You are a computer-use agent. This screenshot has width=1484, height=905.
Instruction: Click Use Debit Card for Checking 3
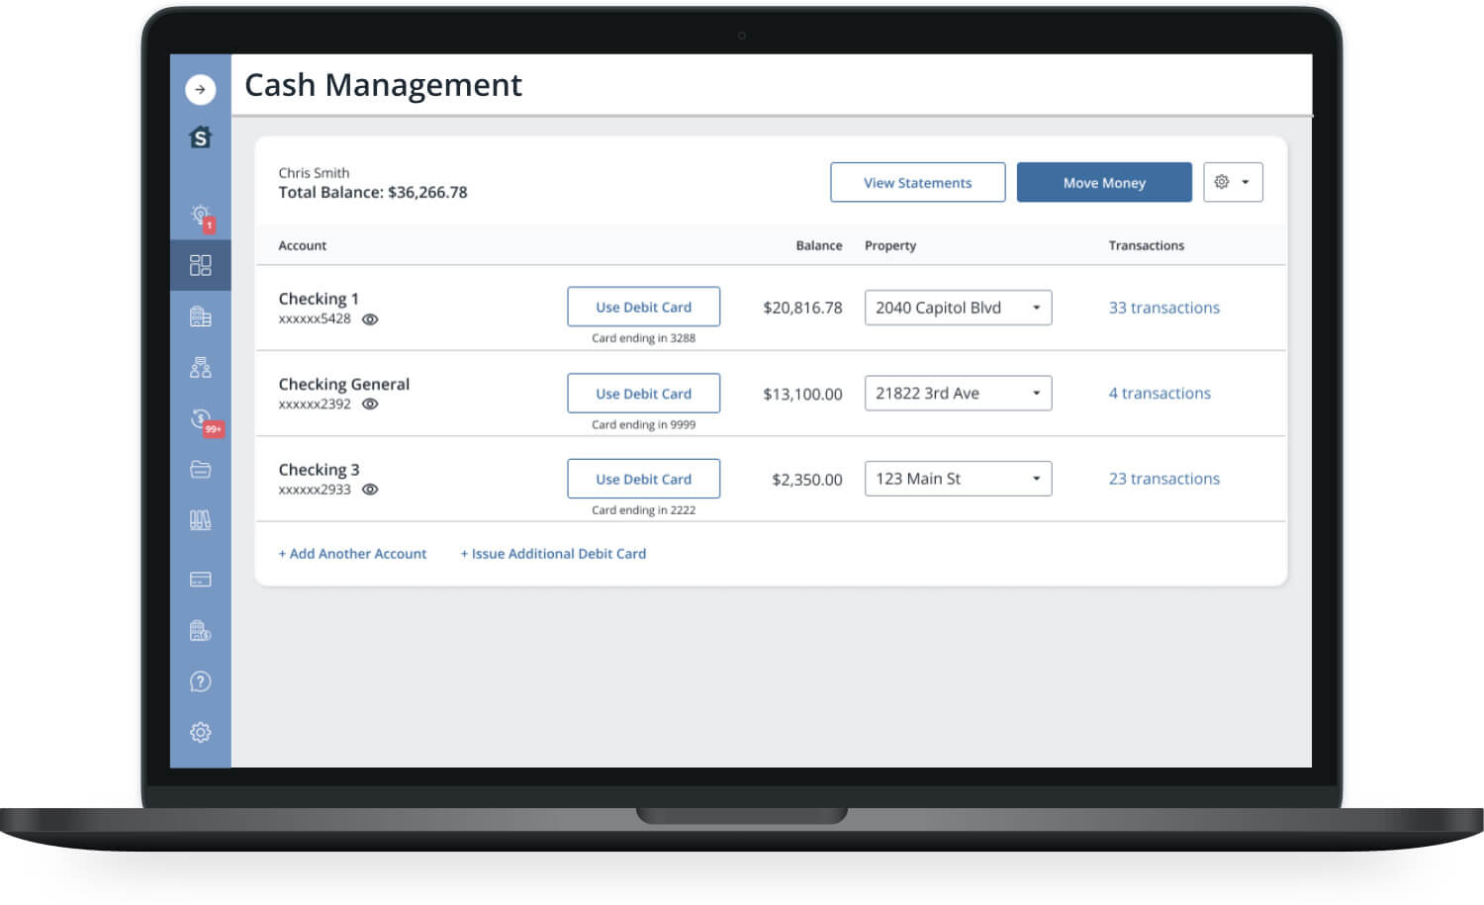click(643, 479)
